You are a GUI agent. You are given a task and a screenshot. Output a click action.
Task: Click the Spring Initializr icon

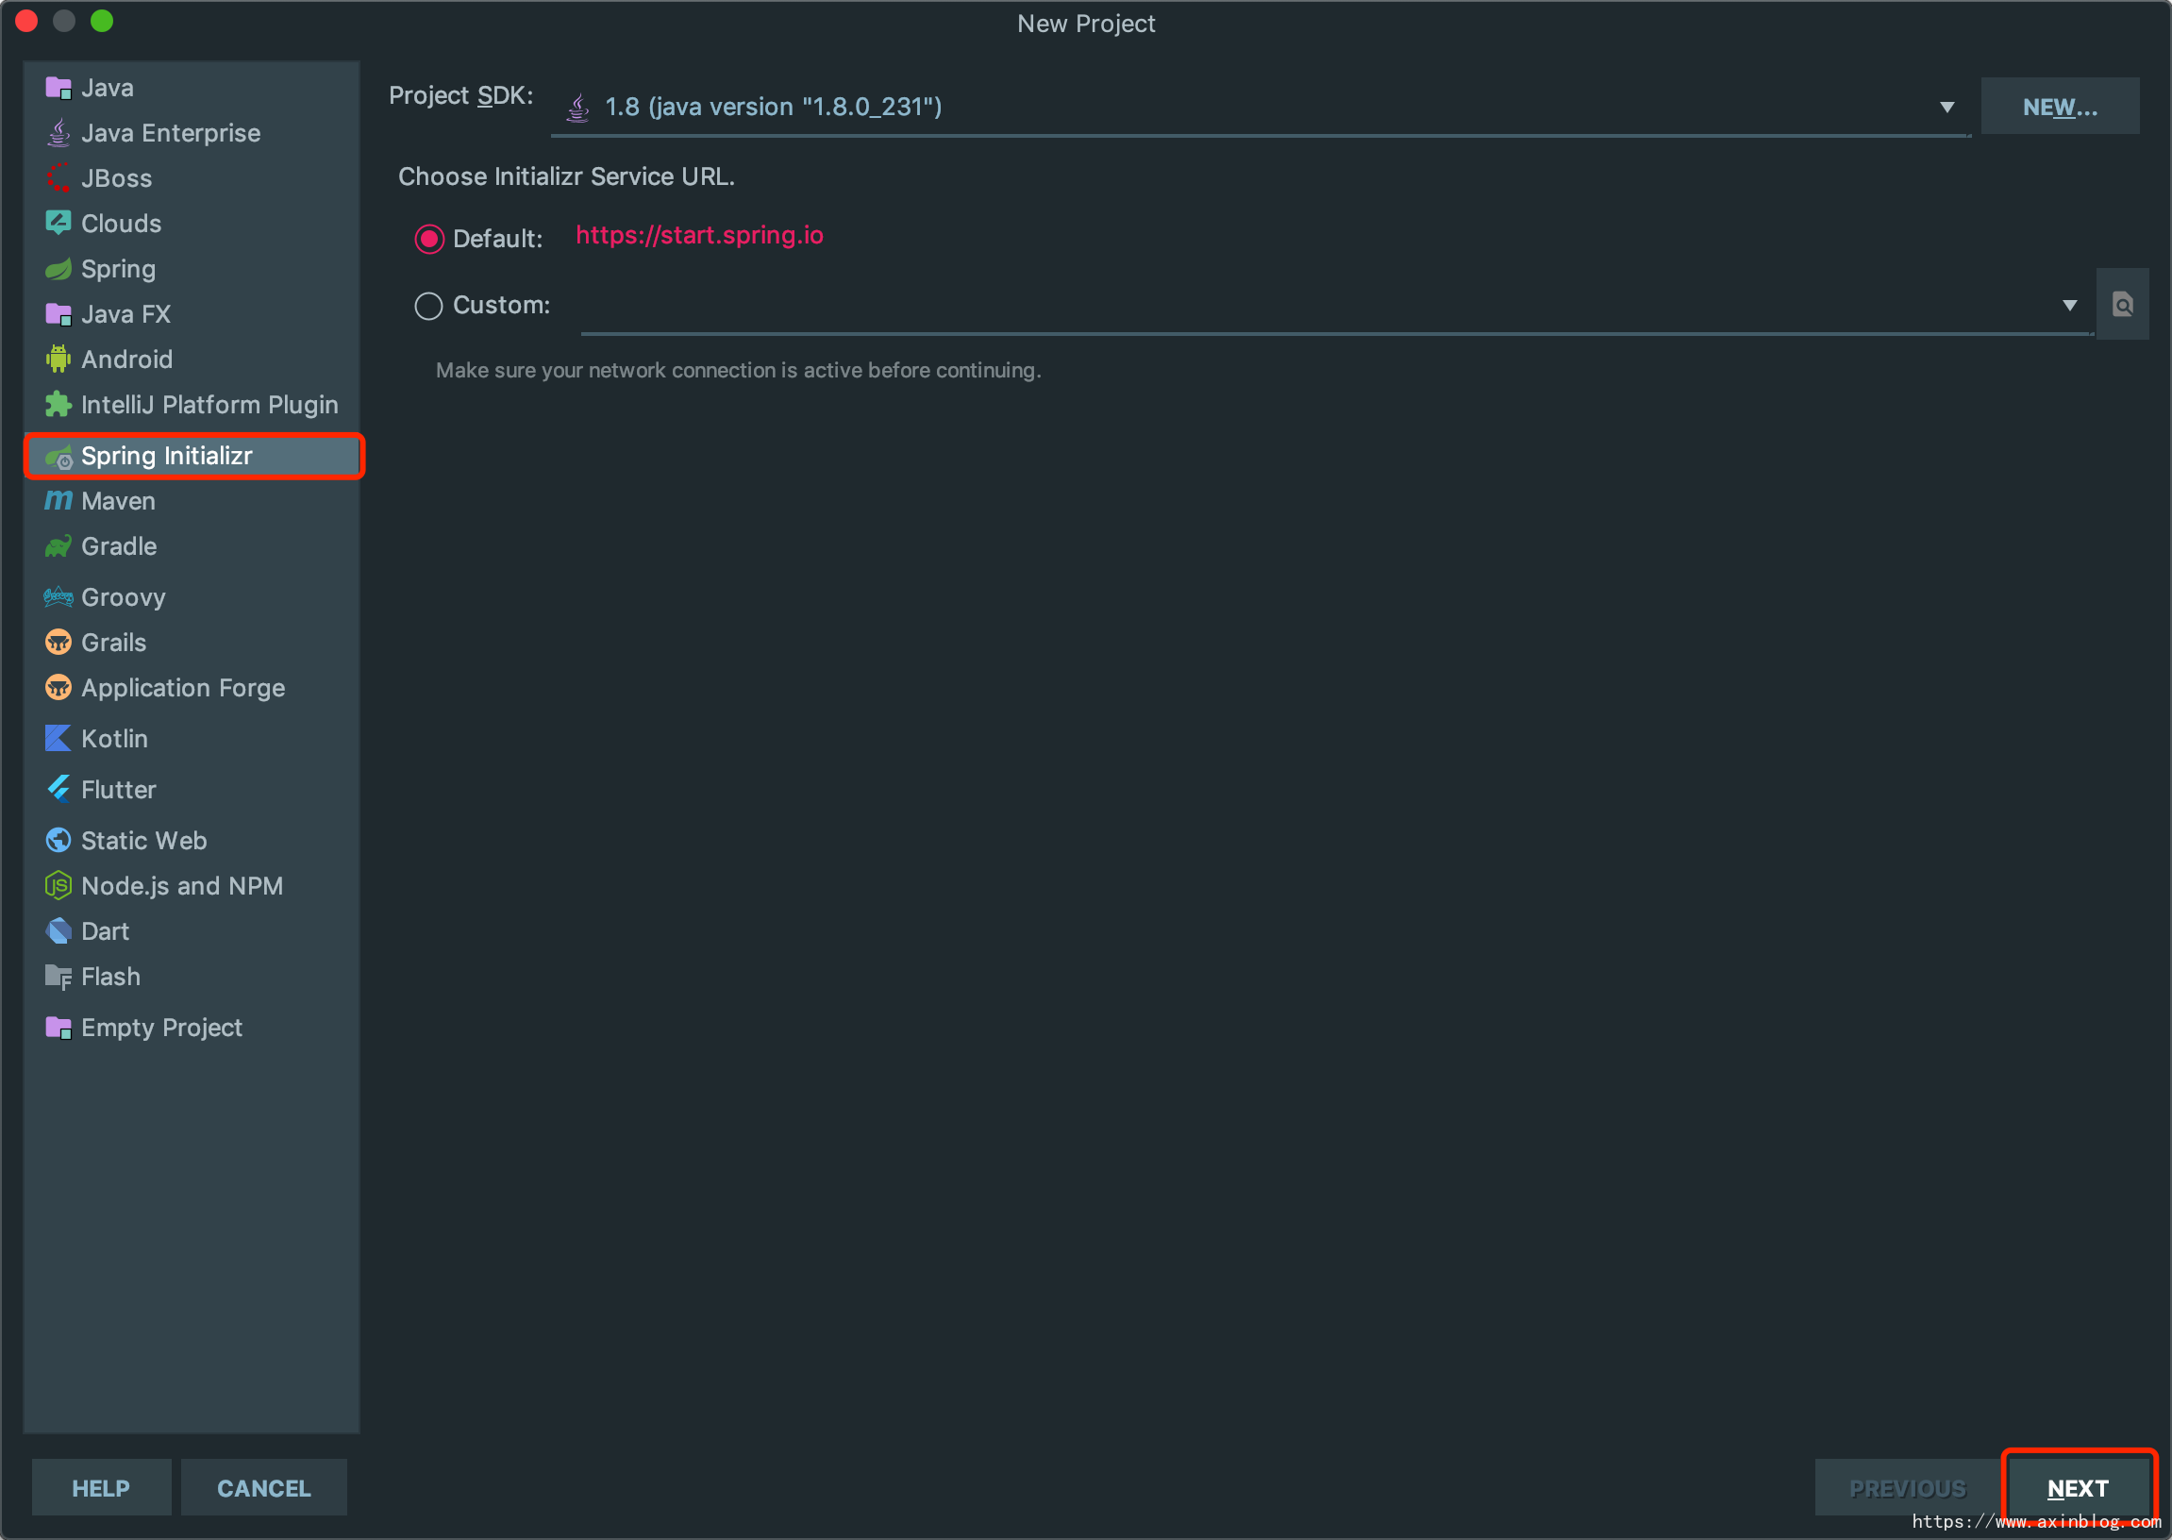58,457
